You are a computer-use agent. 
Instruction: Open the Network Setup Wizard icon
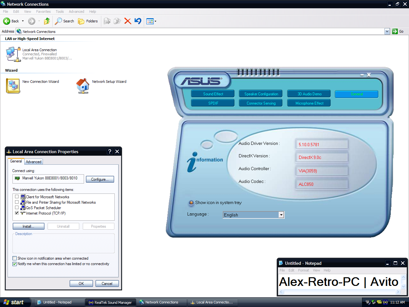83,86
